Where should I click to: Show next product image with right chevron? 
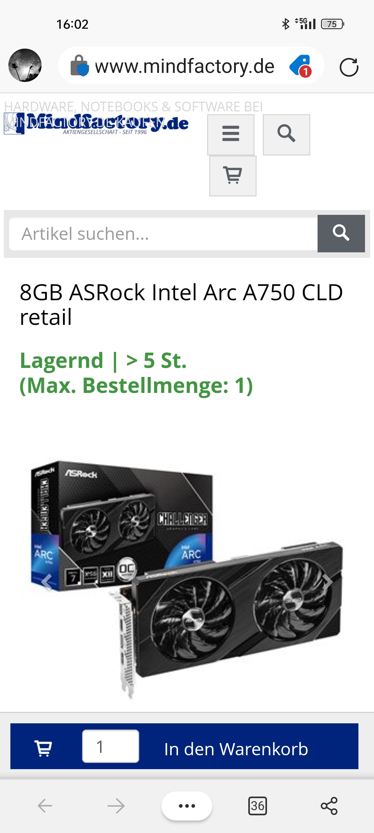[x=327, y=582]
